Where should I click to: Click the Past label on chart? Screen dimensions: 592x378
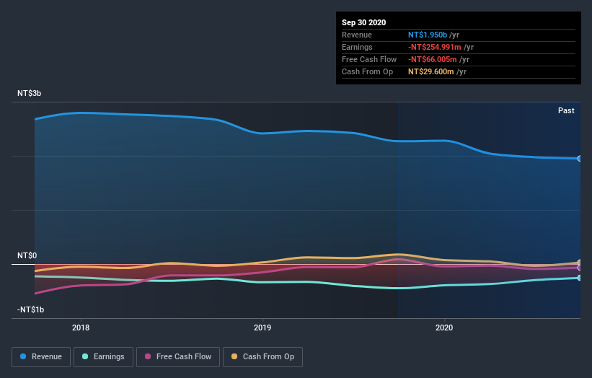click(566, 110)
